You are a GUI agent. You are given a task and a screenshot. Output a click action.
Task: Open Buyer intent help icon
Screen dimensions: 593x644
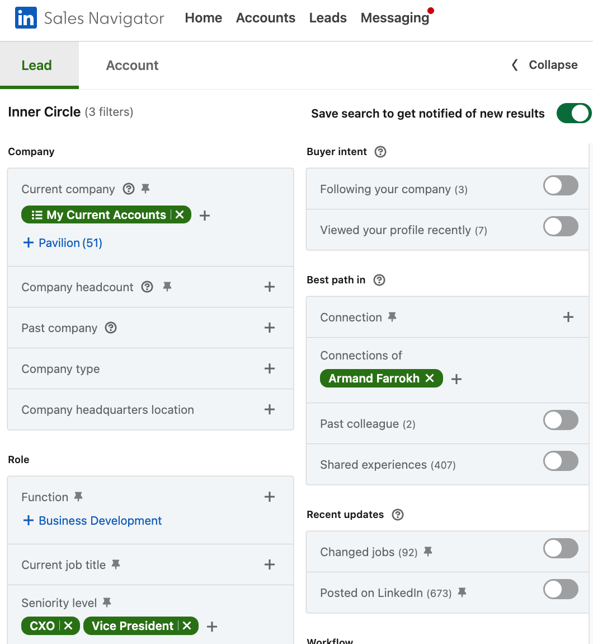pos(380,152)
